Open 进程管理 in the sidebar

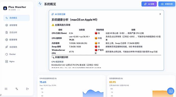click(16, 25)
